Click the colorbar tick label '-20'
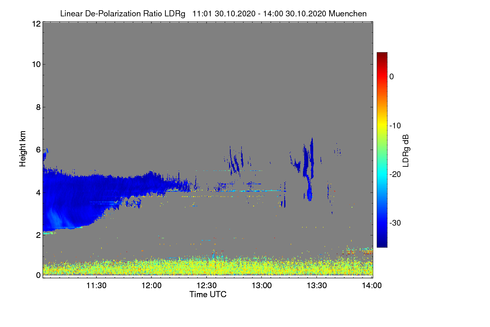The height and width of the screenshot is (327, 490). [395, 174]
